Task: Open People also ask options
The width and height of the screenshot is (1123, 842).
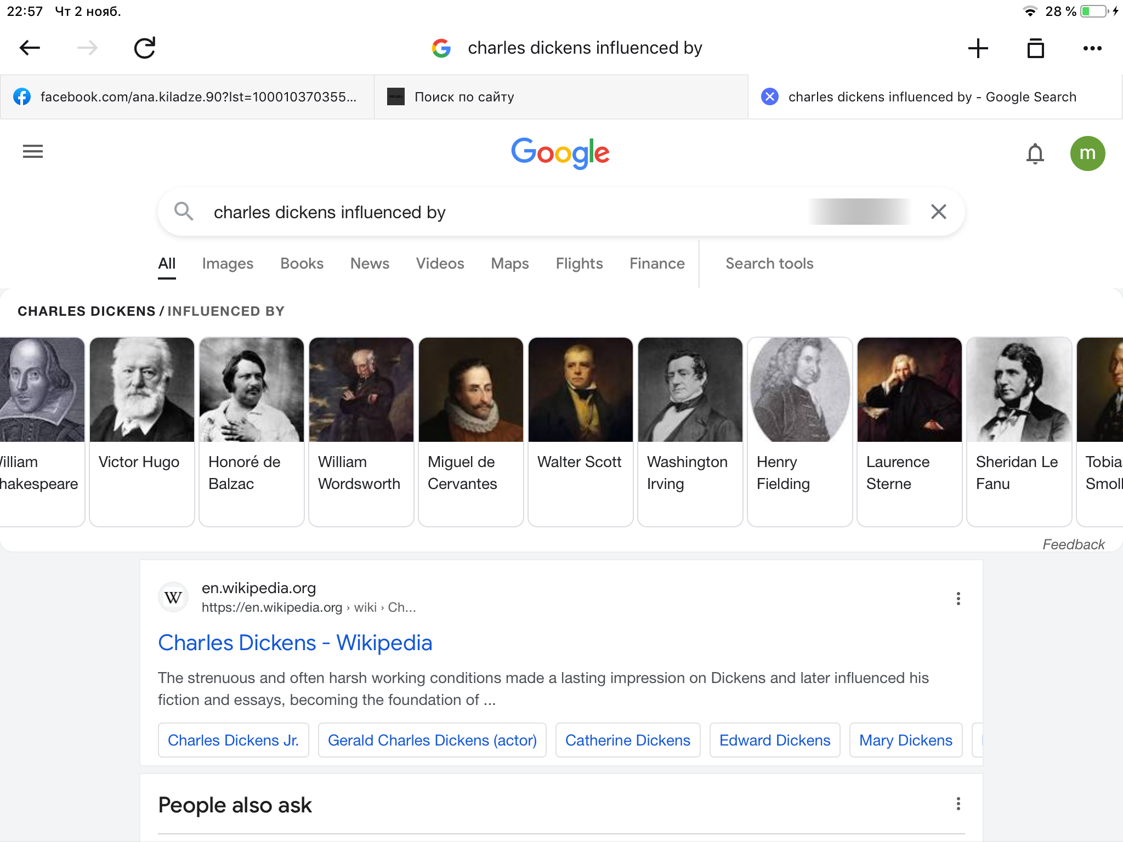Action: (958, 804)
